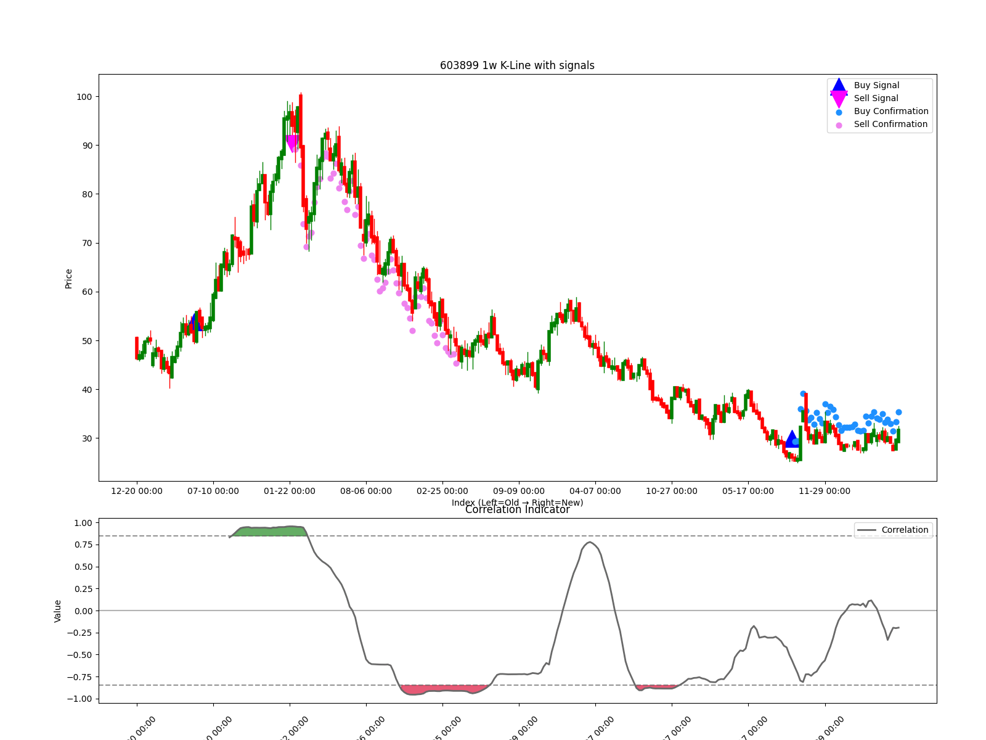Click the 'Sell Confirmation' legend label
Screen dimensions: 986x740
click(x=890, y=124)
